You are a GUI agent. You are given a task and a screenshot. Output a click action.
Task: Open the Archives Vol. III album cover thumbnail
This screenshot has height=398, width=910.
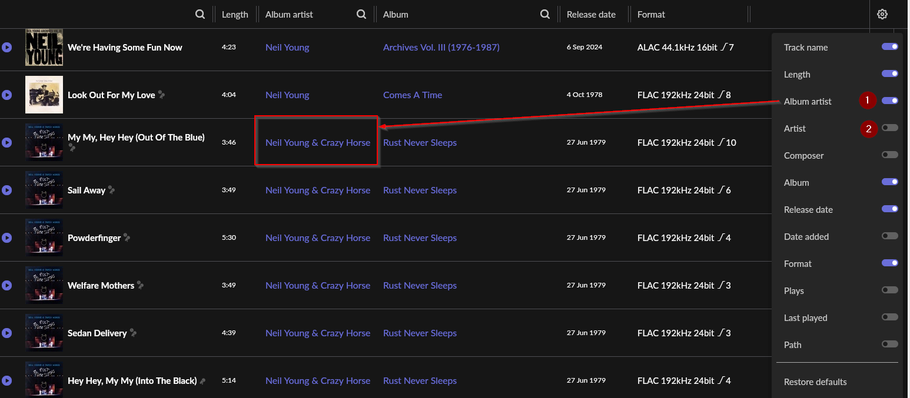tap(44, 48)
